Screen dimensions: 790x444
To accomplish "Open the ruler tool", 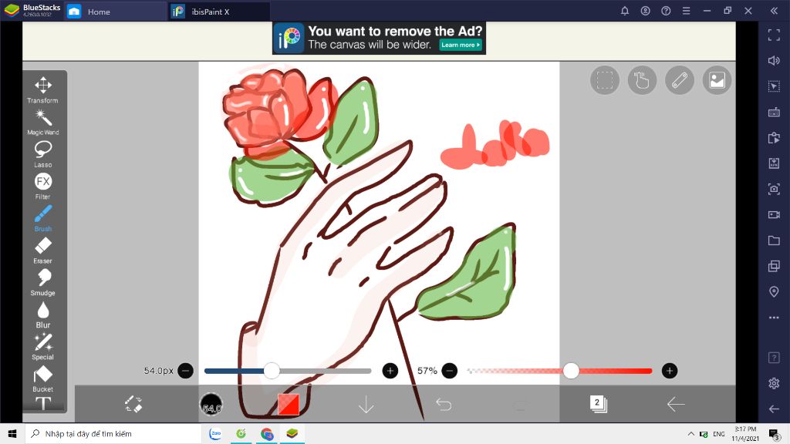I will [679, 80].
